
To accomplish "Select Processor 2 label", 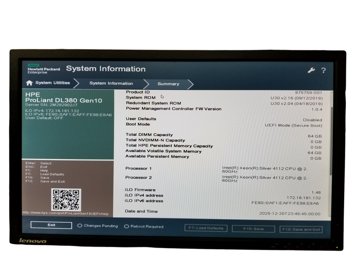I will click(138, 177).
